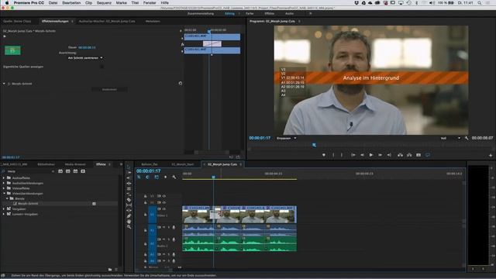
Task: Click the timeline playhead handle on ruler
Action: [214, 177]
